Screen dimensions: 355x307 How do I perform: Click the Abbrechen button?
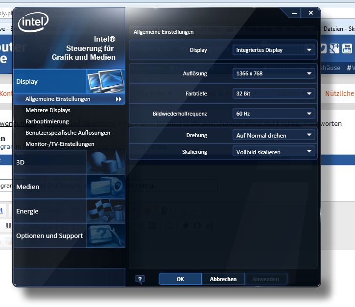(x=223, y=279)
